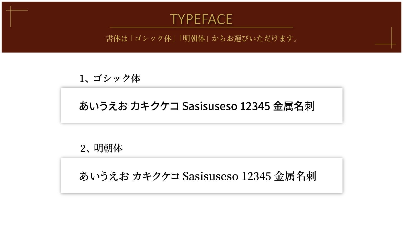
Task: Click 'Sasisuseso' in the Gothic sample box
Action: pyautogui.click(x=209, y=106)
